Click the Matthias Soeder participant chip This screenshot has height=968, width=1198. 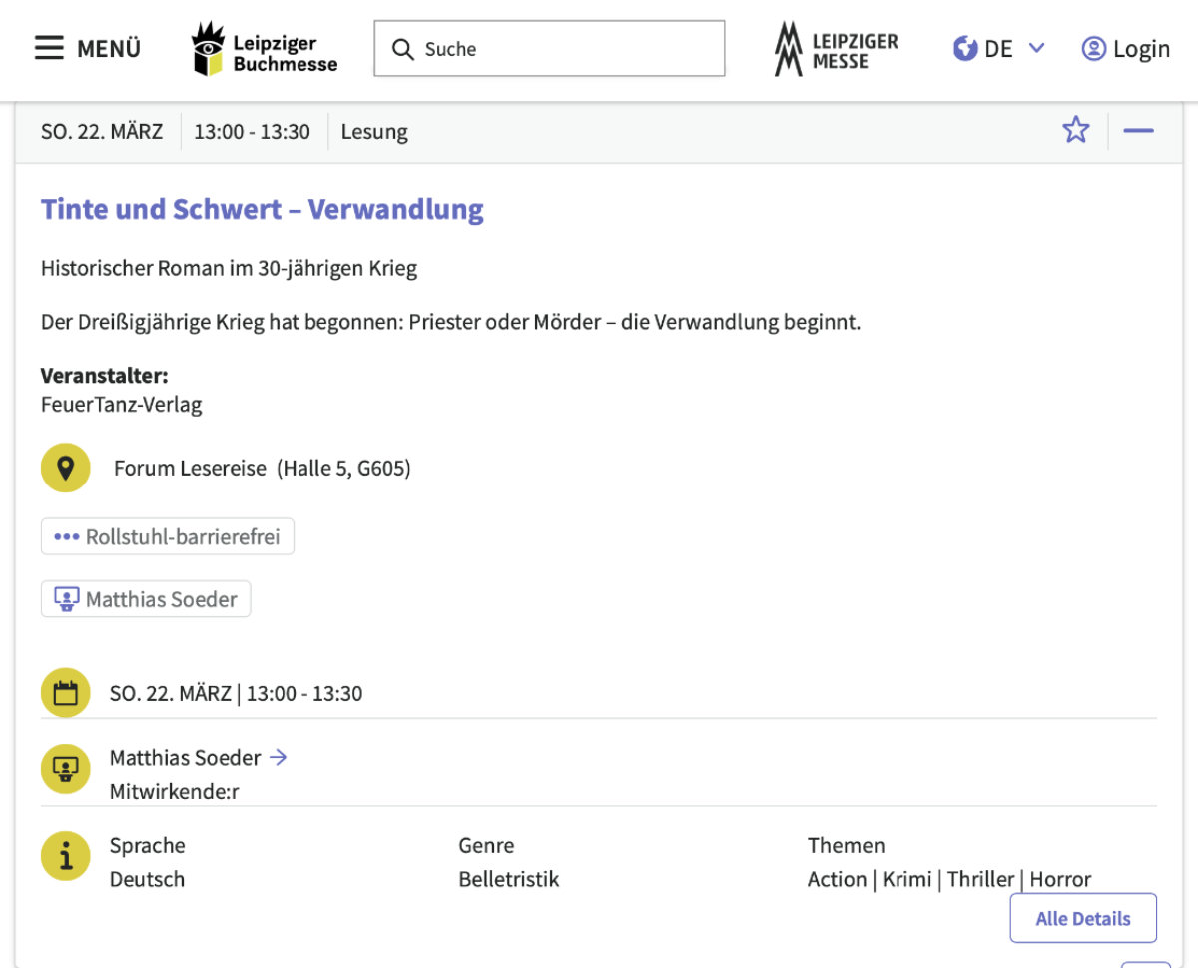(x=146, y=599)
